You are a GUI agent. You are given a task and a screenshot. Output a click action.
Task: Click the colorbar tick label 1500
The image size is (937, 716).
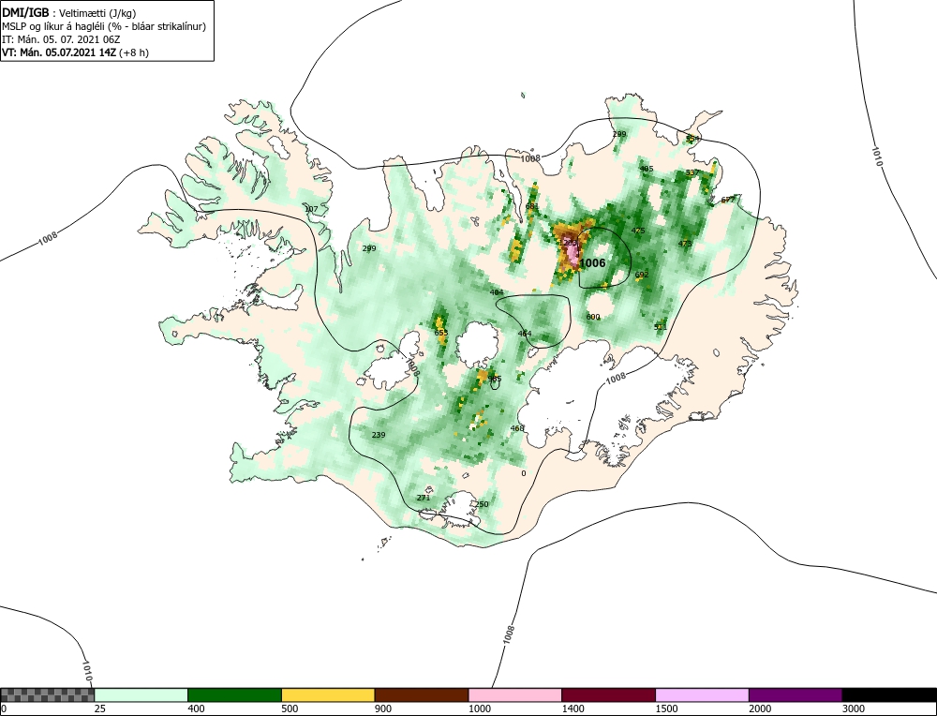point(666,709)
